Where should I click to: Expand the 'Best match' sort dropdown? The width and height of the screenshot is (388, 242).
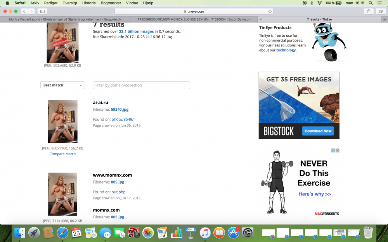click(62, 85)
